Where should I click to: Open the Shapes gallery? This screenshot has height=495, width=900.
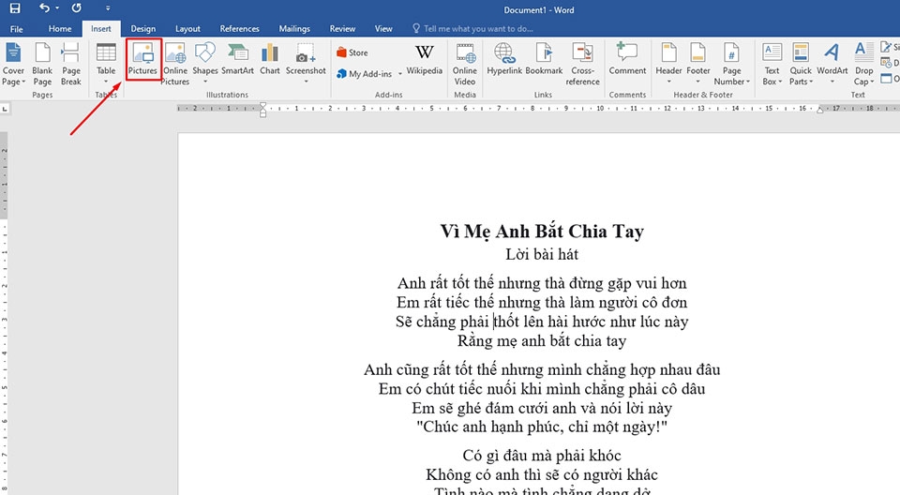pyautogui.click(x=205, y=65)
